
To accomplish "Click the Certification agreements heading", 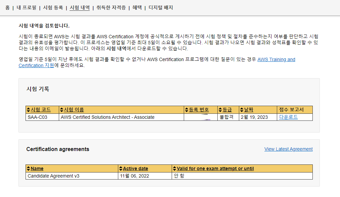I will point(58,149).
